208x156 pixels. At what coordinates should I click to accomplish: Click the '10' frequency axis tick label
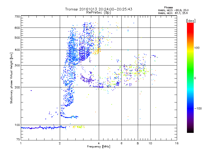coord(150,143)
